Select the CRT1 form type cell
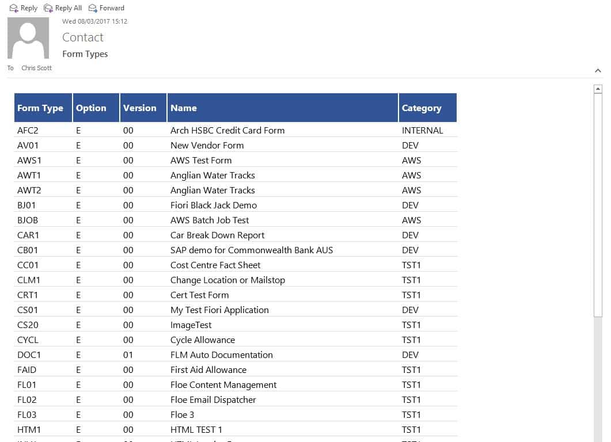The width and height of the screenshot is (611, 442). pos(27,295)
